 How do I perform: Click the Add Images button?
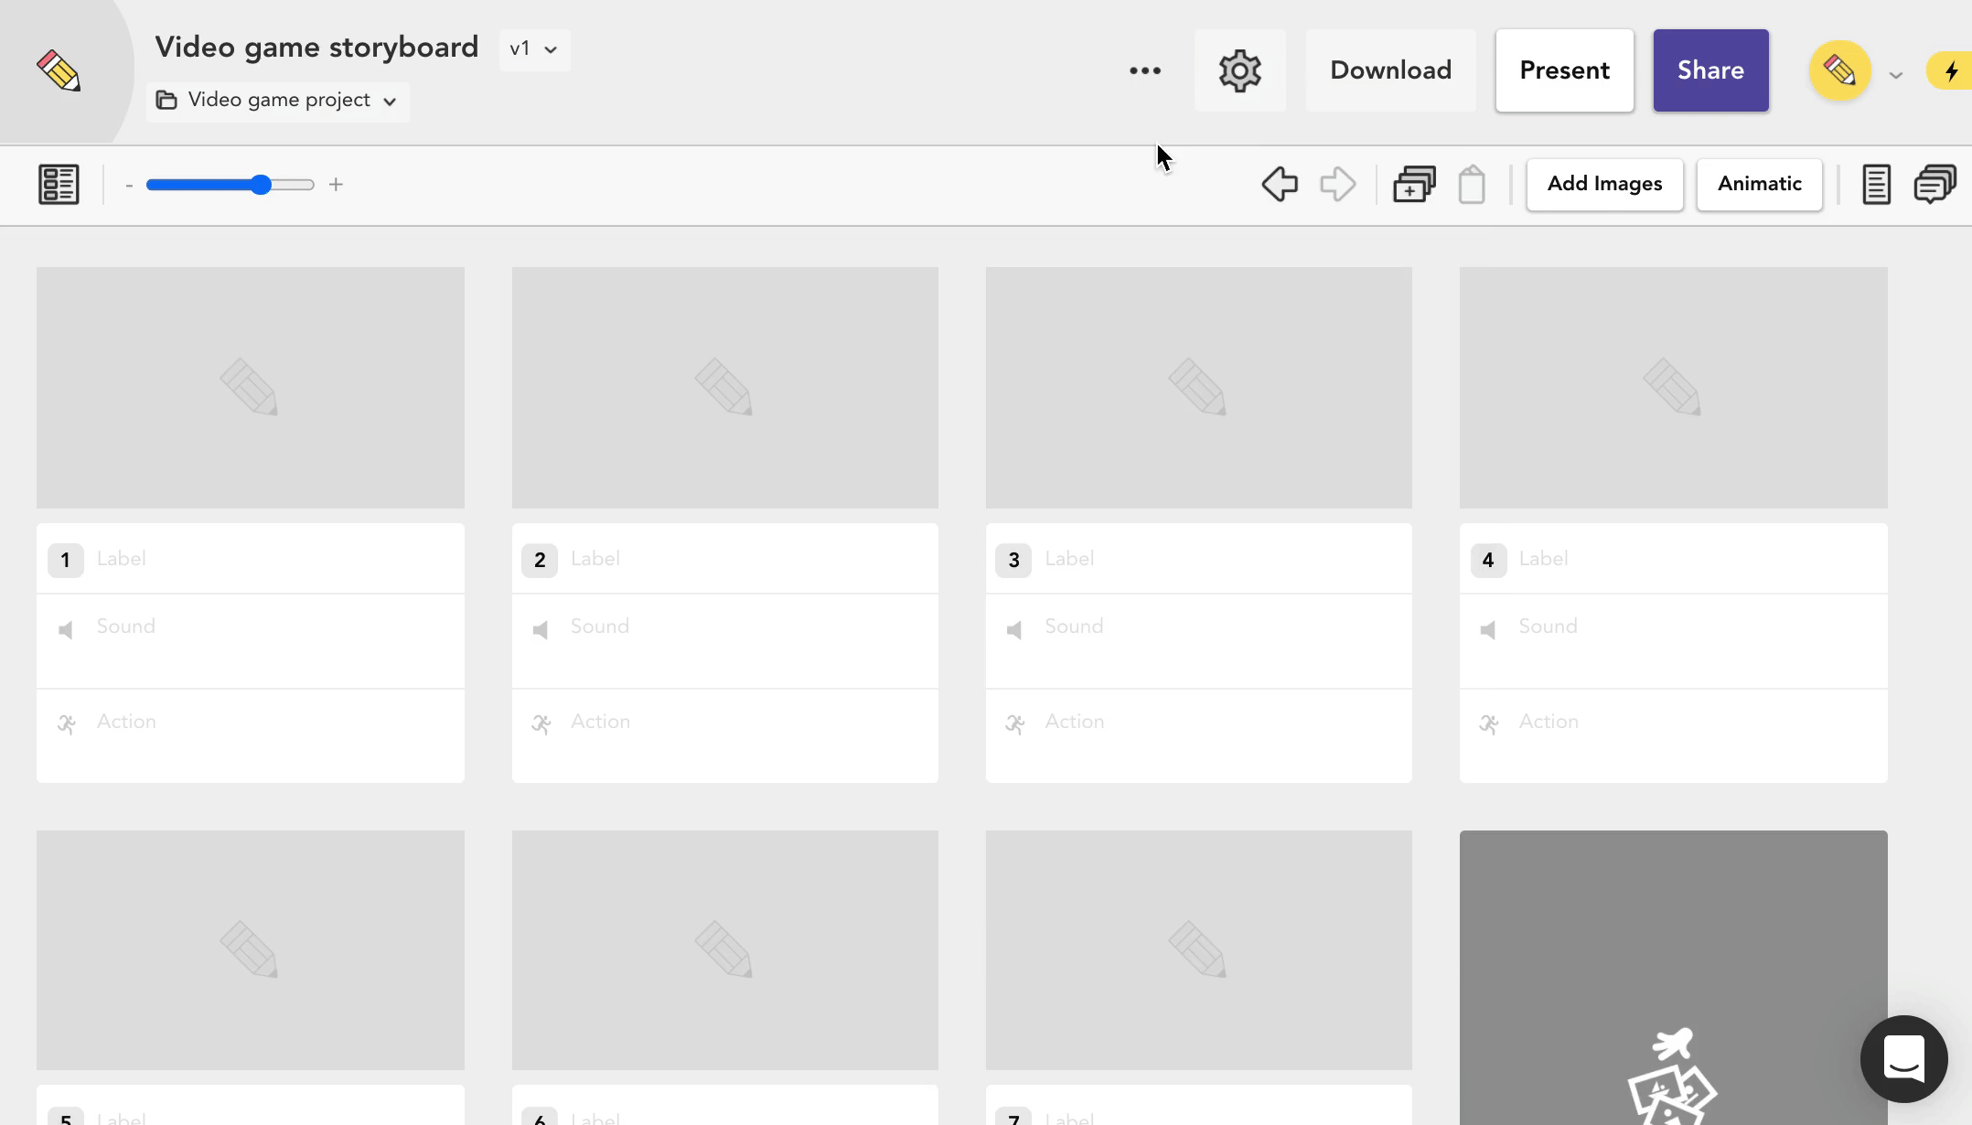pyautogui.click(x=1604, y=184)
